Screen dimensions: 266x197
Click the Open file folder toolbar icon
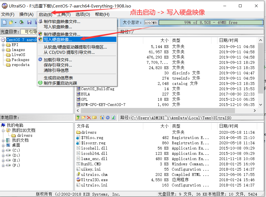pos(11,22)
